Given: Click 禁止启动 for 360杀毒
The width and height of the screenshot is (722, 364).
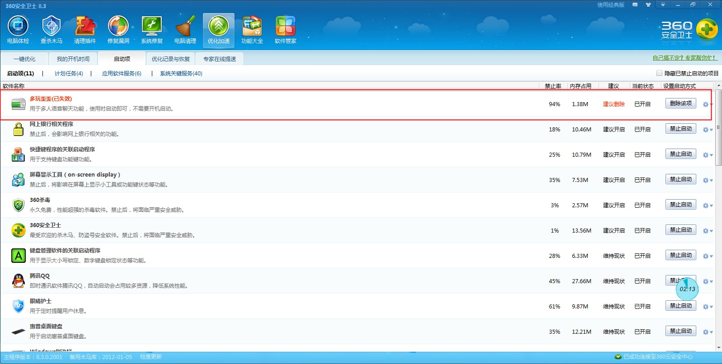Looking at the screenshot, I should pos(681,205).
